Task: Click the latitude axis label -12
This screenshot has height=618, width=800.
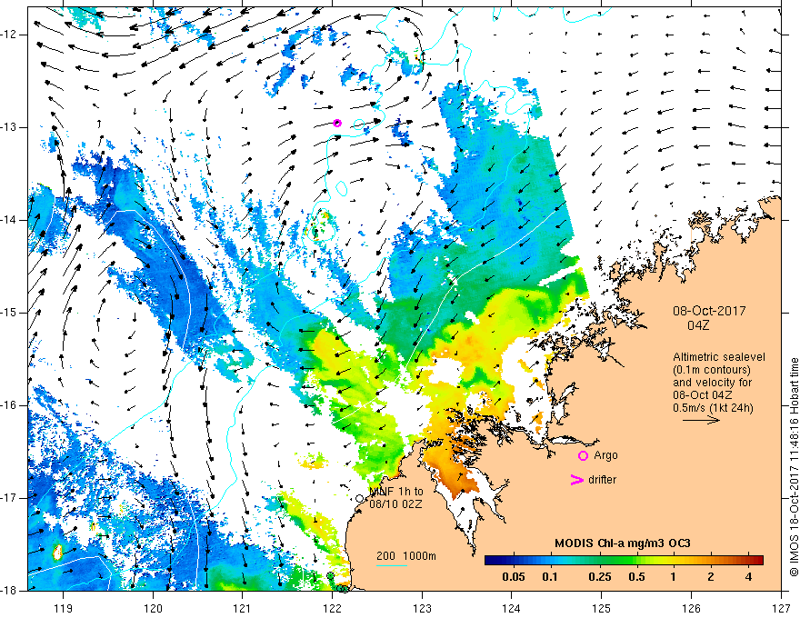Action: (x=9, y=35)
